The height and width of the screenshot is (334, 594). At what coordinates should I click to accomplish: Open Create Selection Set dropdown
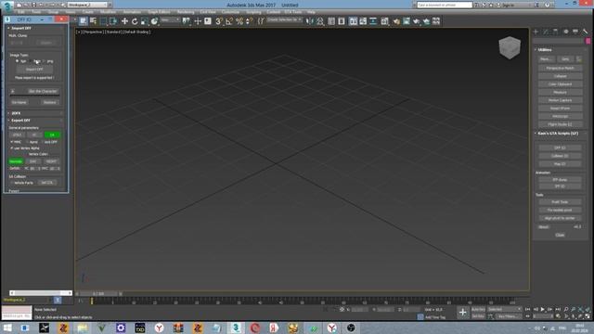(x=285, y=19)
